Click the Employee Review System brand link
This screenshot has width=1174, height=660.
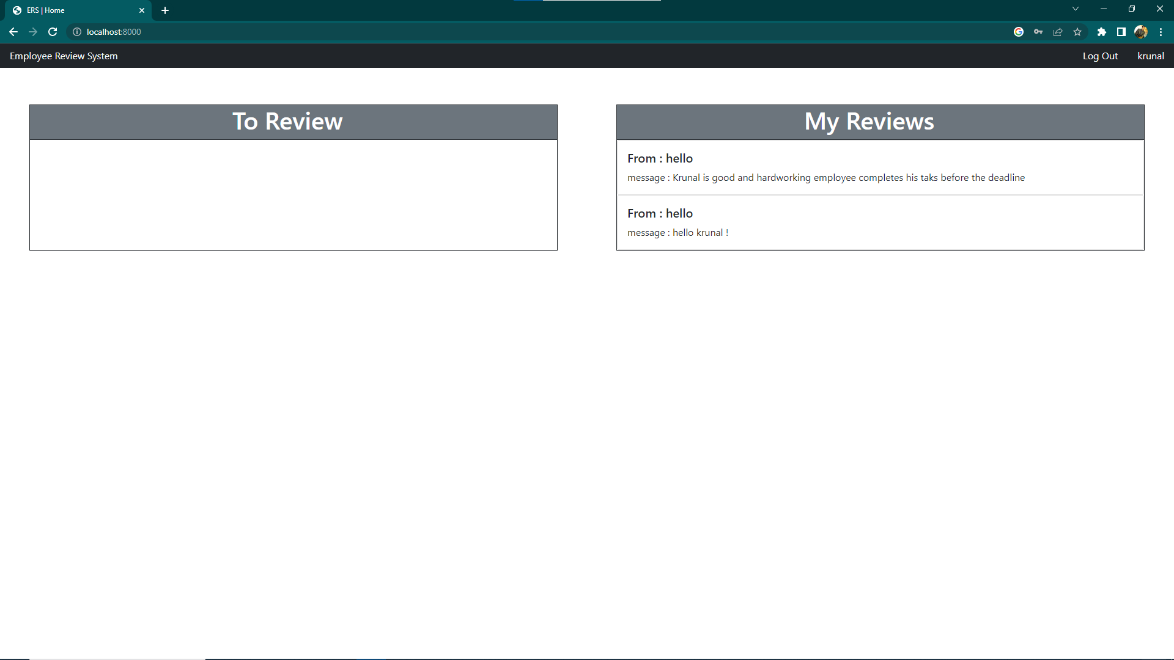tap(64, 56)
